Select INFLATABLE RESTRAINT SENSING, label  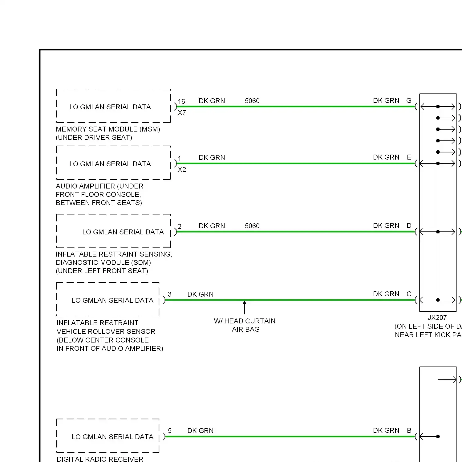114,254
